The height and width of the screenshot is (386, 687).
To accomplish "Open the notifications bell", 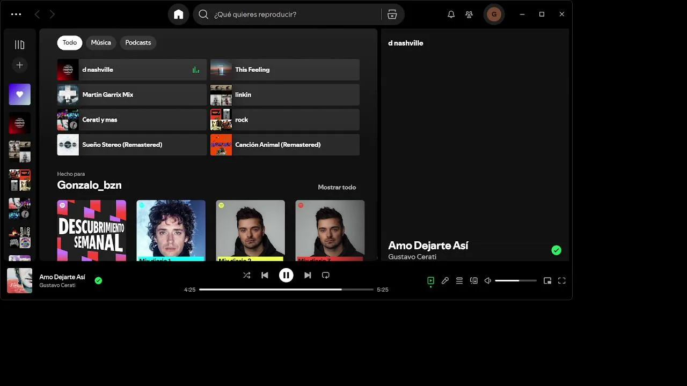I will [x=451, y=14].
